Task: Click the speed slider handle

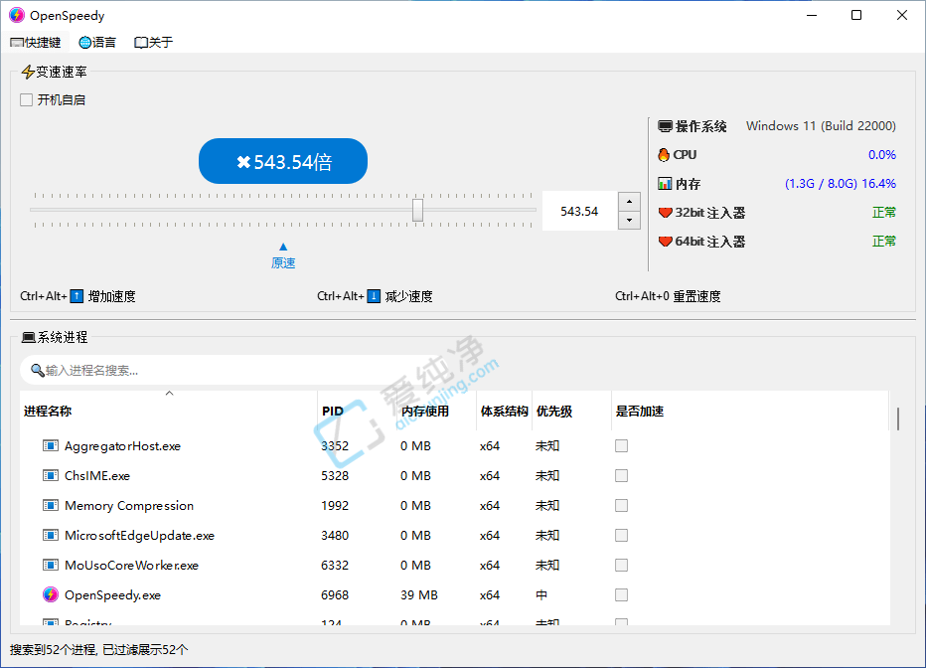Action: click(418, 210)
